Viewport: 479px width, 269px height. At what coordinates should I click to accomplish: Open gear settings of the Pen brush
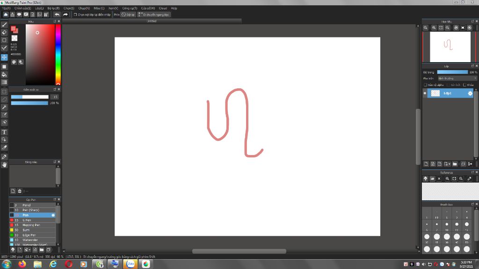pyautogui.click(x=53, y=215)
